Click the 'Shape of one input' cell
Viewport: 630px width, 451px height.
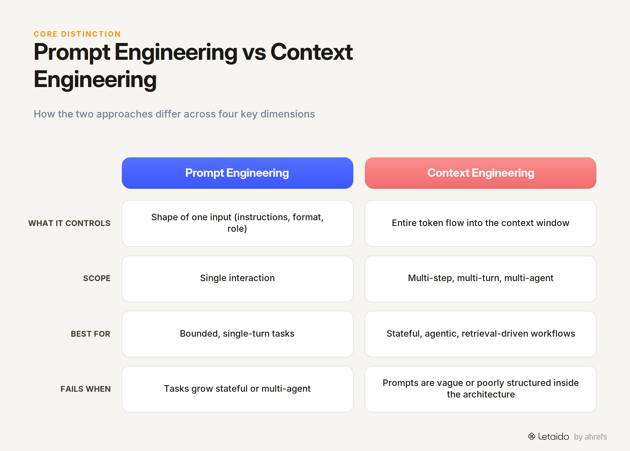(237, 223)
